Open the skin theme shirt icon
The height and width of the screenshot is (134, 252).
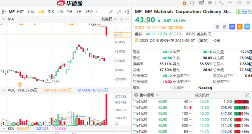[210, 3]
